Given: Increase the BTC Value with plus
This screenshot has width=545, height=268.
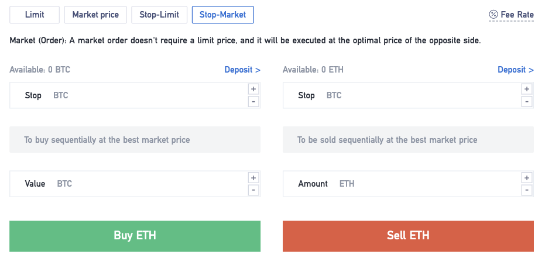Looking at the screenshot, I should tap(253, 177).
